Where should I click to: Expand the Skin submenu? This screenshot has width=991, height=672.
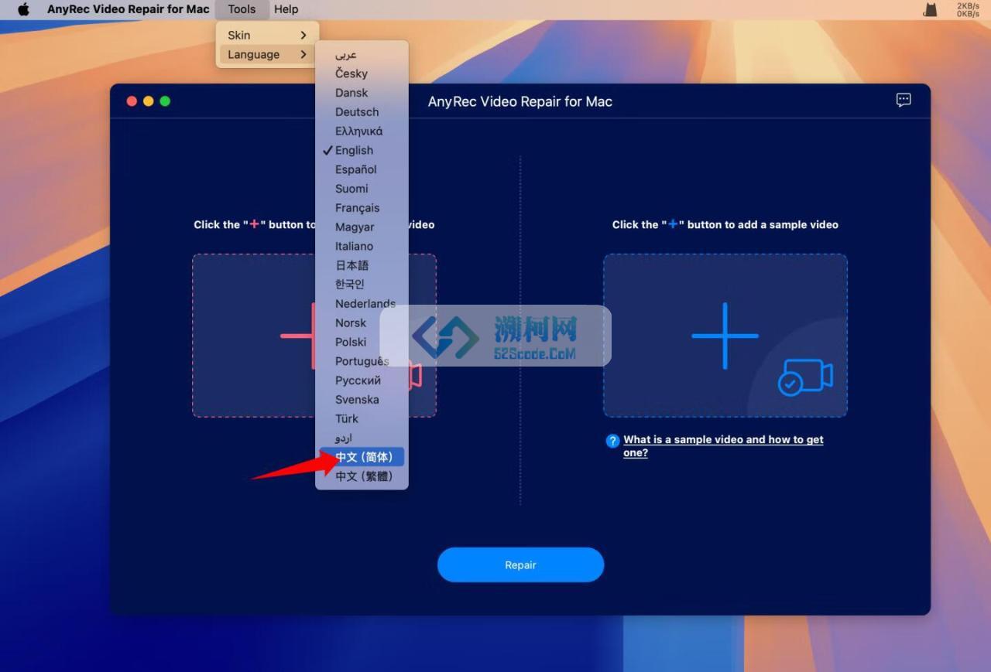[x=267, y=35]
